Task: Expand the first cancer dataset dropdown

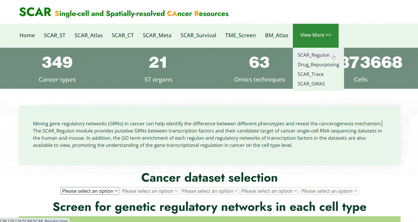Action: point(90,191)
